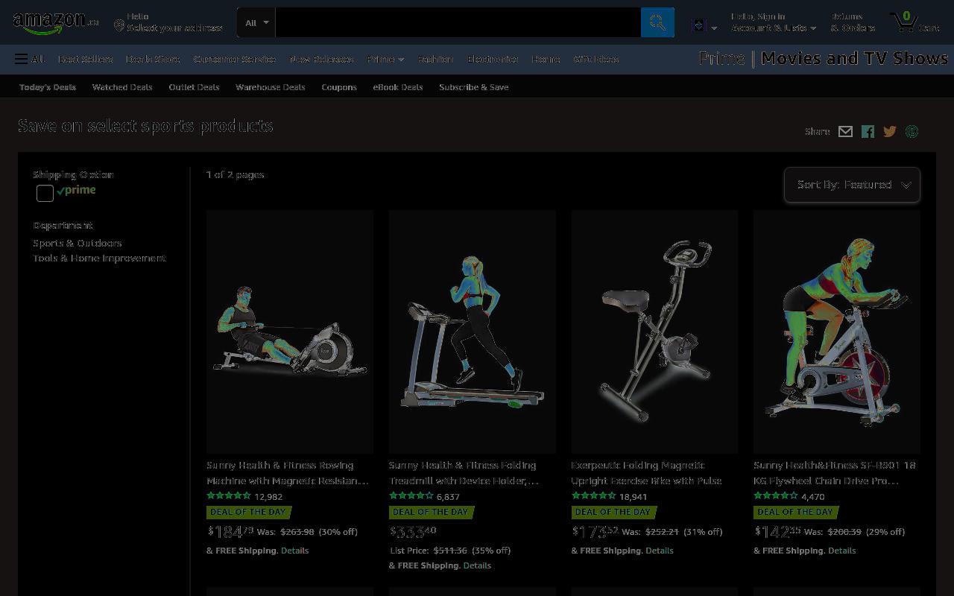The width and height of the screenshot is (954, 596).
Task: Click the Amazon logo
Action: click(56, 22)
